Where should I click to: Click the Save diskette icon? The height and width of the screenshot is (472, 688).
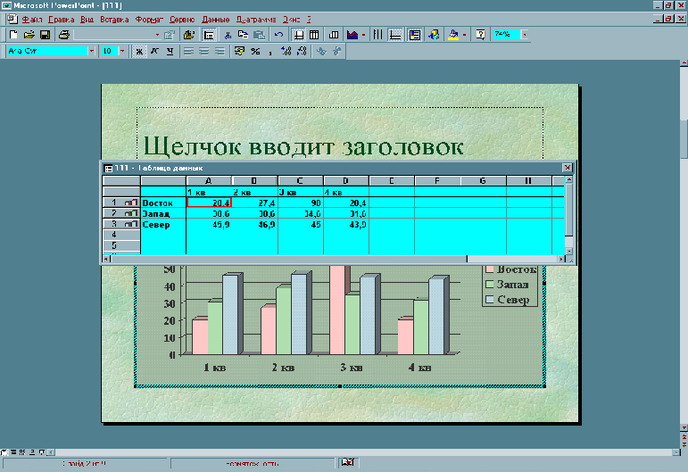pyautogui.click(x=44, y=35)
